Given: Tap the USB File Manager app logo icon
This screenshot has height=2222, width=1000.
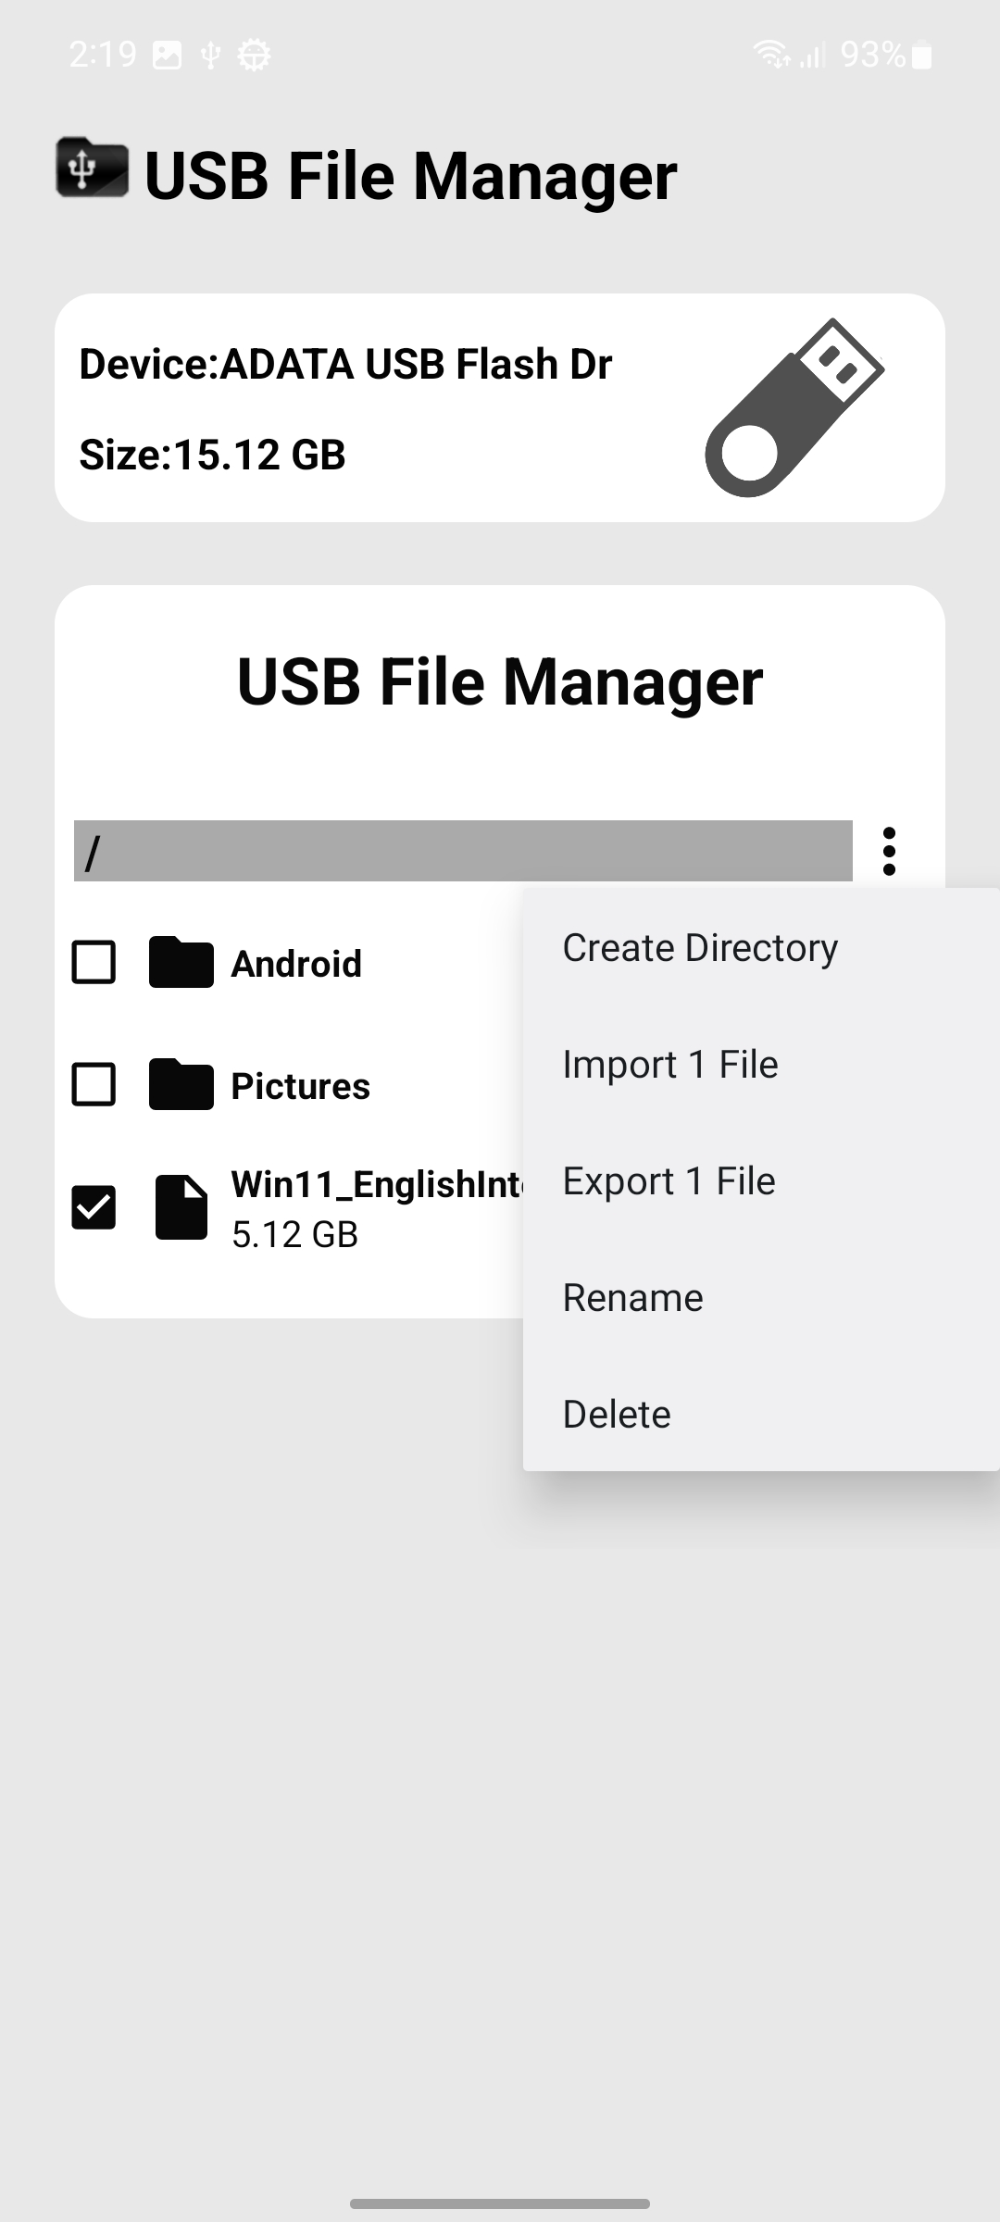Looking at the screenshot, I should click(92, 168).
